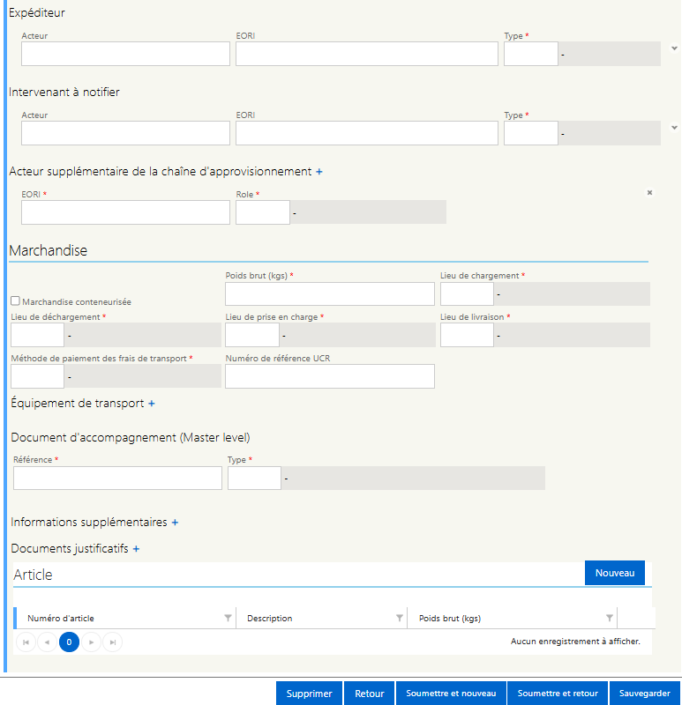Screen dimensions: 682x705
Task: Click Soumettre et retour
Action: [x=558, y=694]
